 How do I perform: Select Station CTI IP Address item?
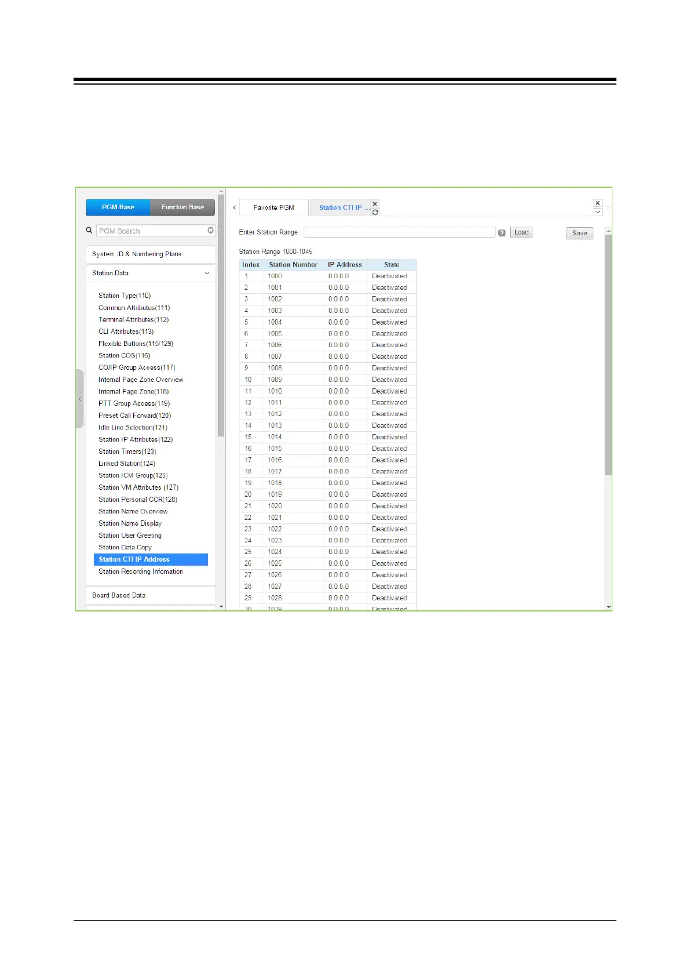pyautogui.click(x=151, y=559)
